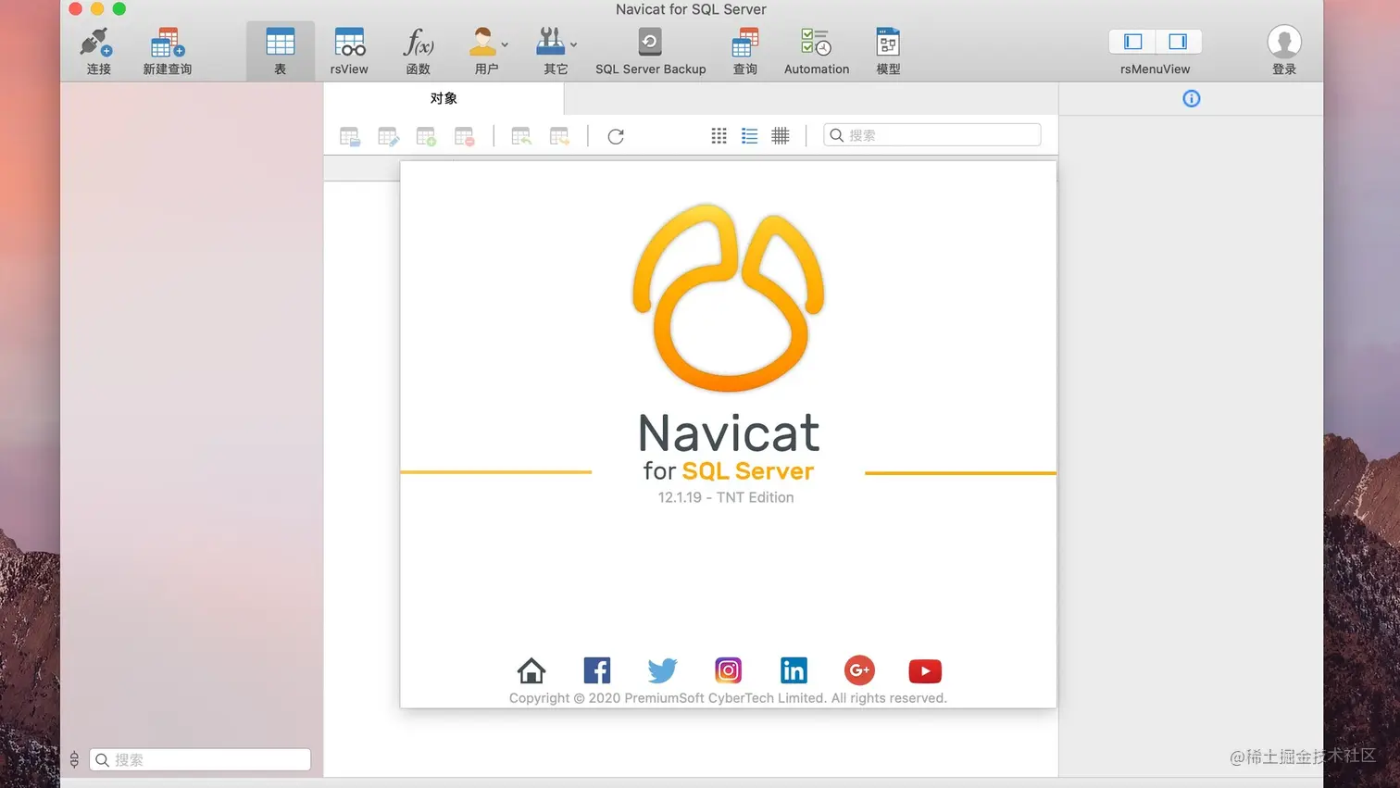
Task: Switch to detail table view
Action: click(781, 136)
